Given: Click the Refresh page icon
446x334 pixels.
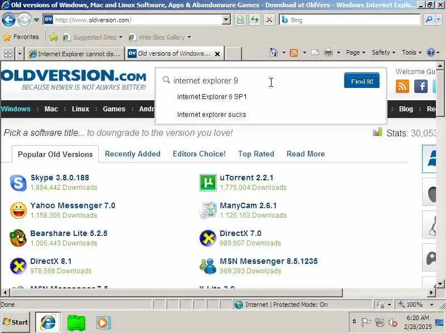Looking at the screenshot, I should click(255, 20).
